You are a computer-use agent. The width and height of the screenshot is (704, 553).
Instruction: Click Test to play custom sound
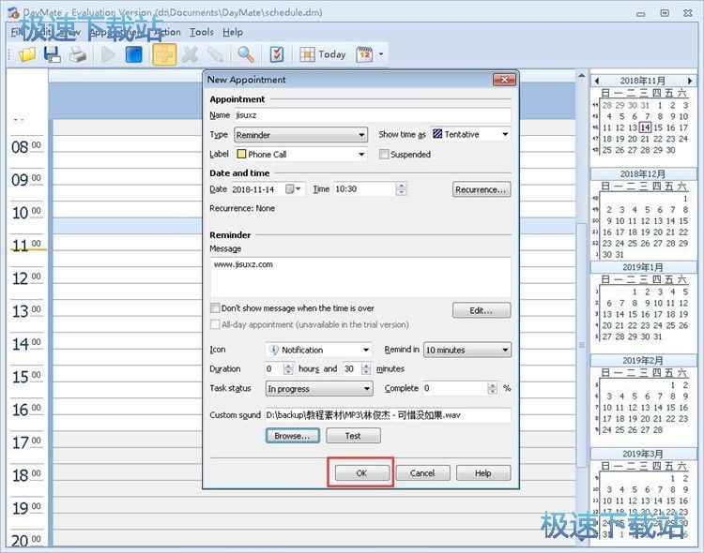pos(353,436)
